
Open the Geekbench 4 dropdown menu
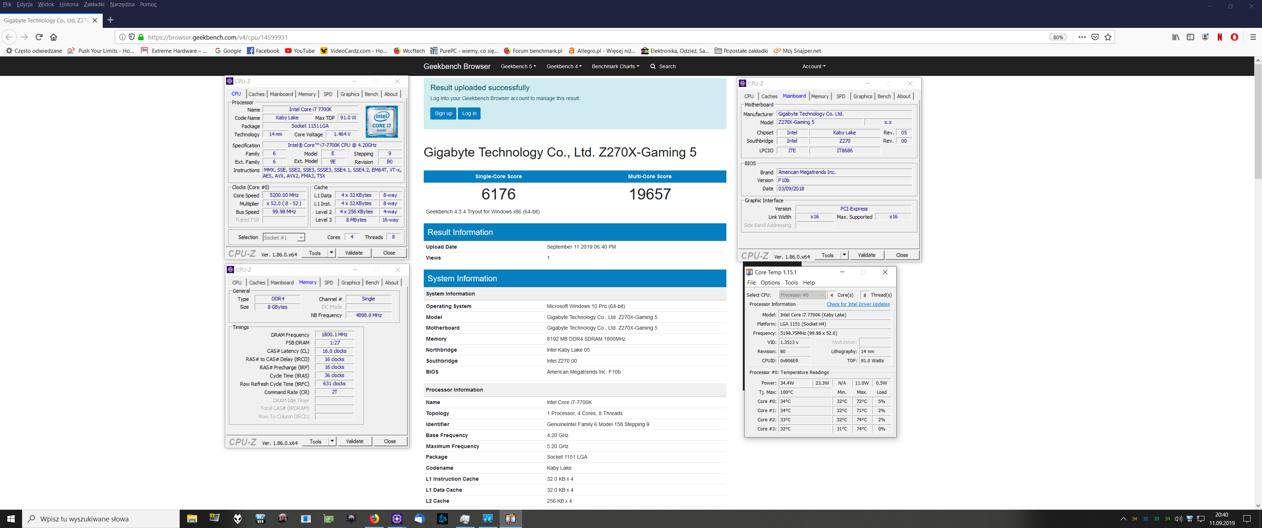(x=564, y=66)
